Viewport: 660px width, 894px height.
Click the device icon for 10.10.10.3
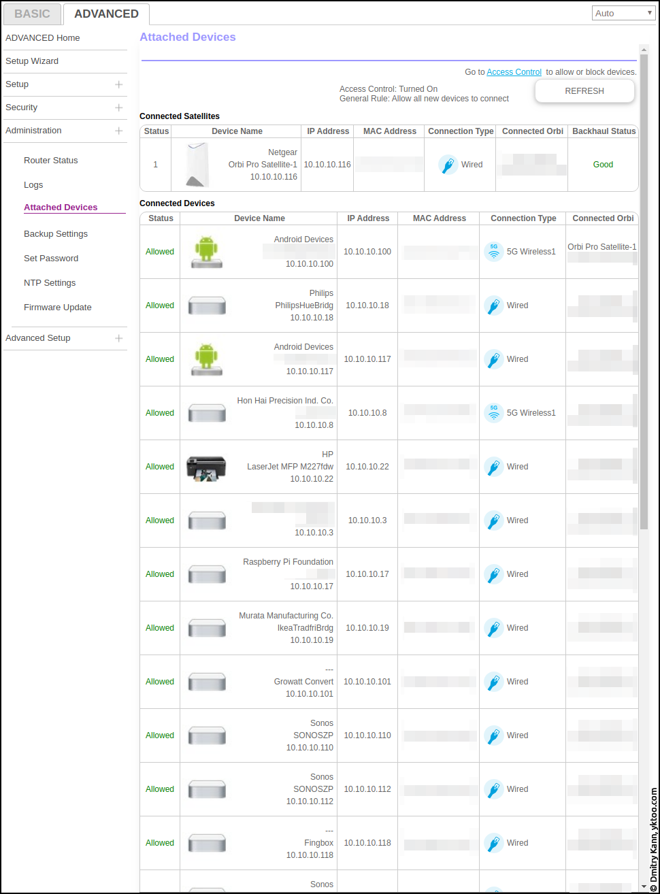click(206, 520)
